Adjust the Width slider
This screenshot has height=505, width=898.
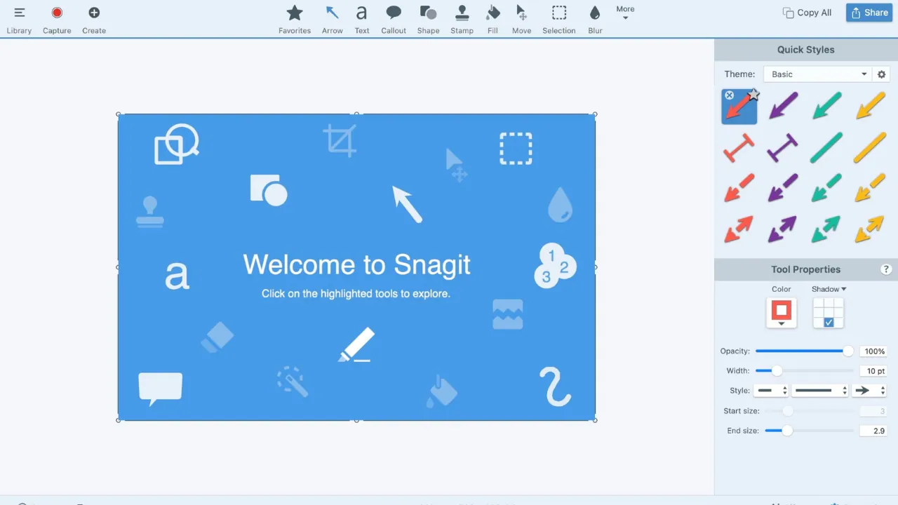tap(804, 371)
